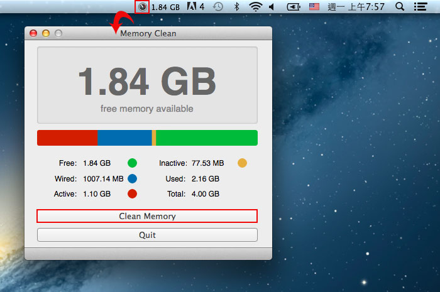The image size is (440, 292).
Task: Open the Notification Center list icon
Action: pos(421,7)
